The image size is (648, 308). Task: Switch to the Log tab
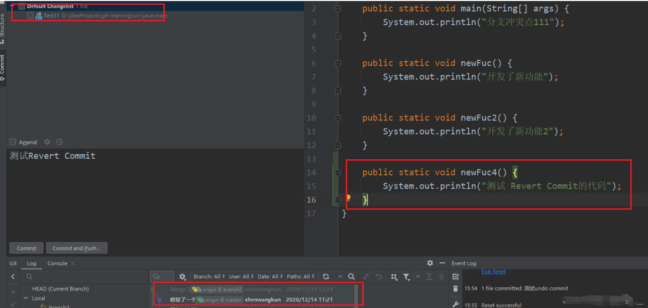tap(31, 263)
